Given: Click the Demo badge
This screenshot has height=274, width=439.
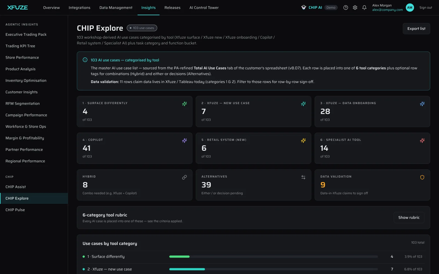Looking at the screenshot, I should click(x=331, y=8).
